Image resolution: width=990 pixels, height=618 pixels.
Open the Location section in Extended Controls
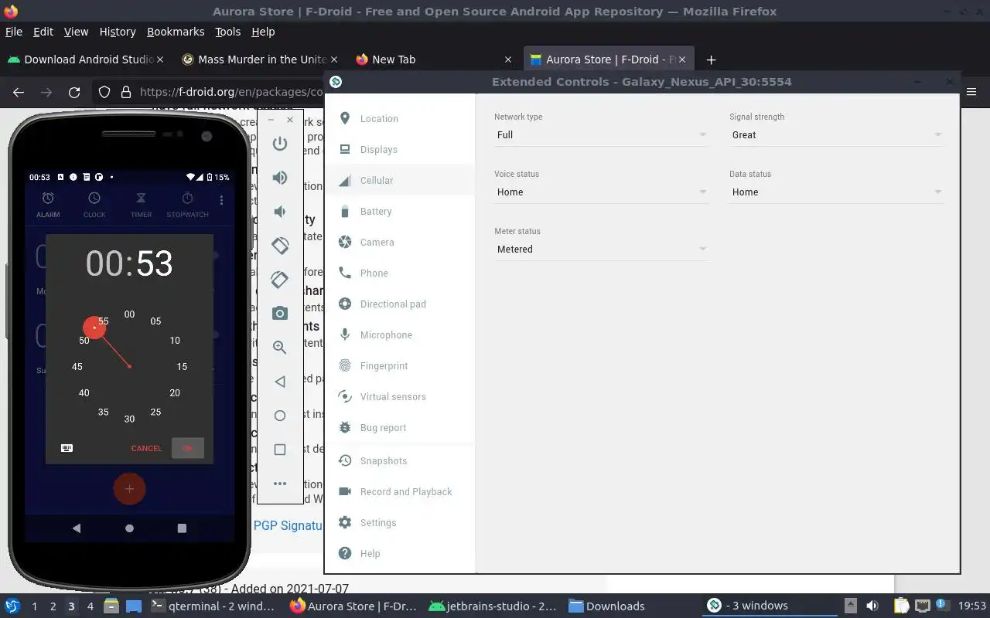[400, 119]
